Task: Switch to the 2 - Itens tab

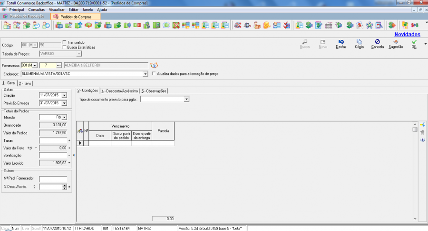Action: click(x=26, y=83)
